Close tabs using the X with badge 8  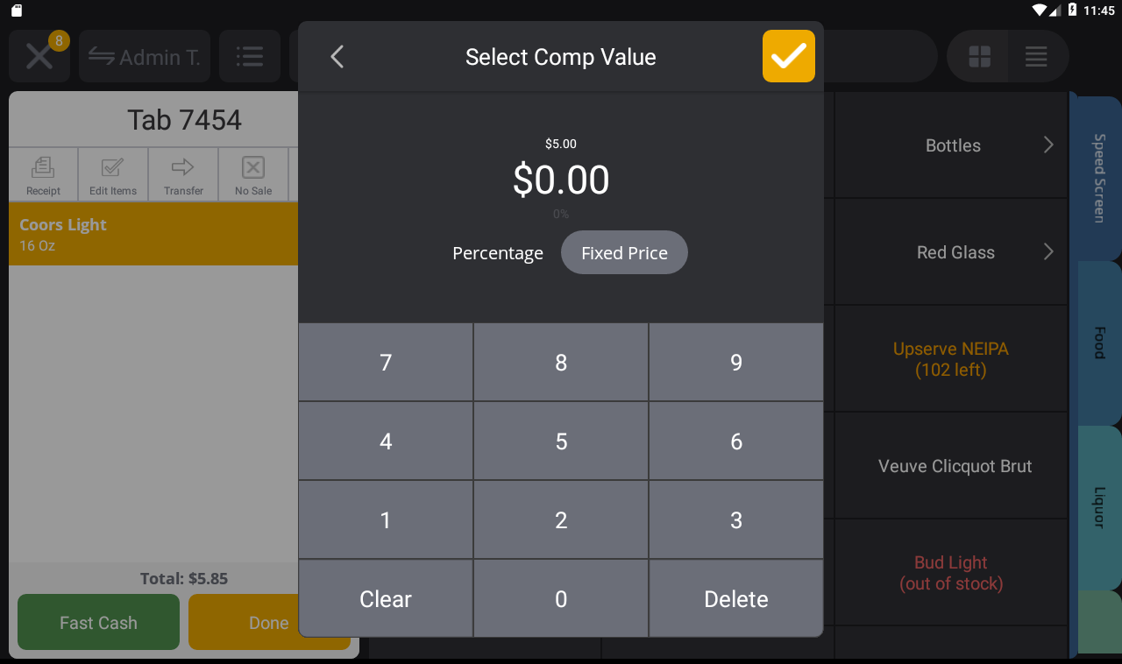(x=39, y=56)
